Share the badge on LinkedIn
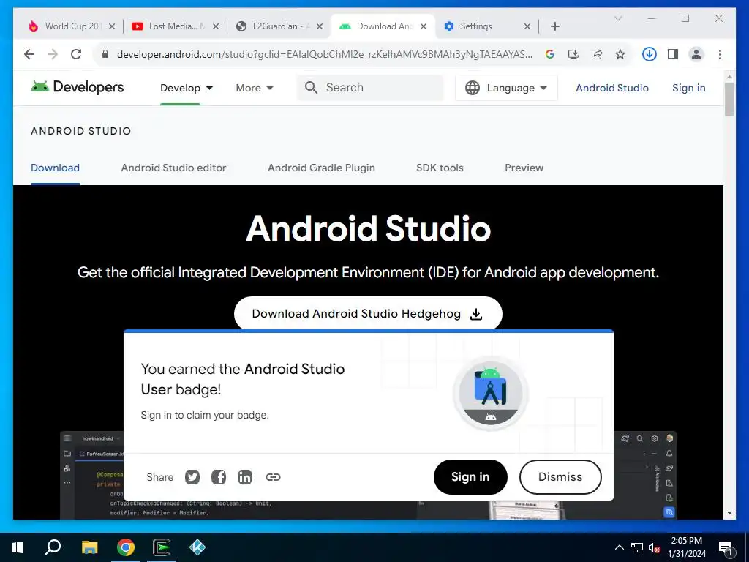The height and width of the screenshot is (562, 749). point(244,477)
